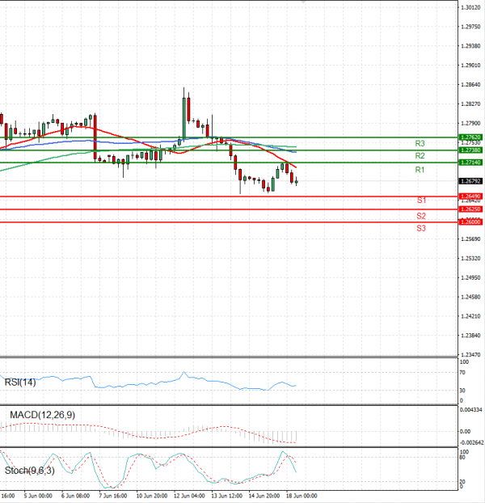Click the green 1.27620 price tag
Viewport: 485px width, 503px height.
[x=469, y=137]
